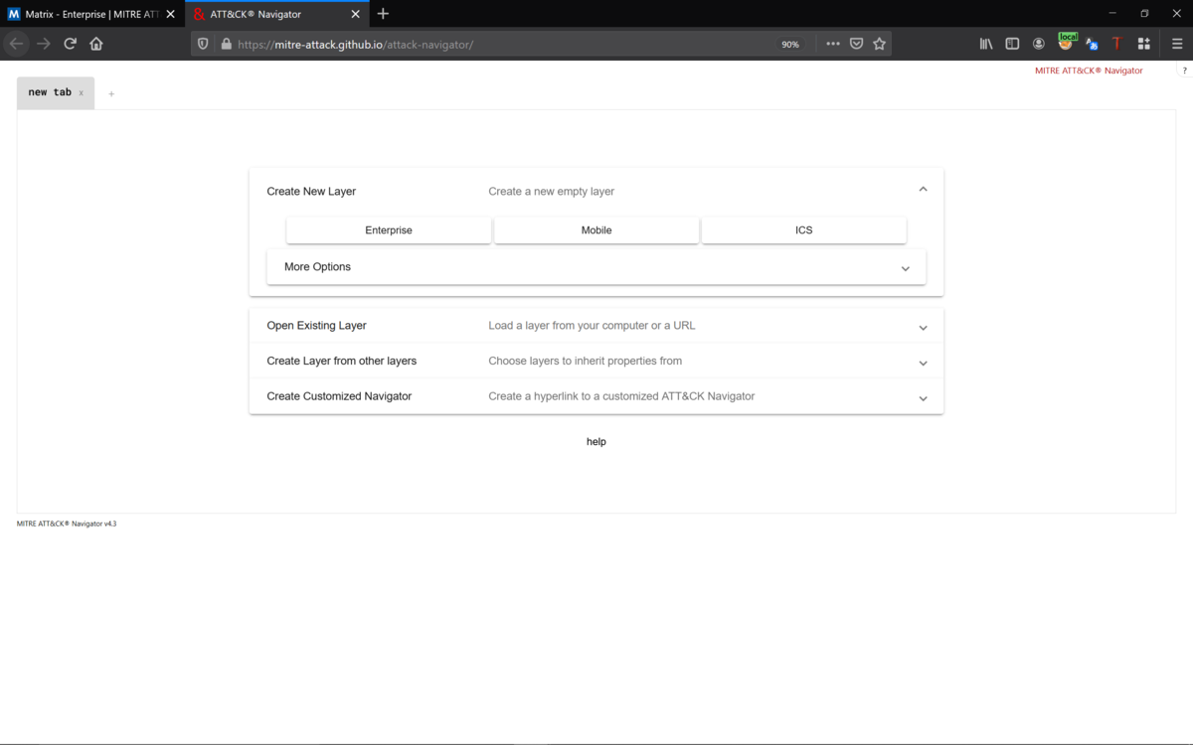Create a new Mobile layer
Viewport: 1193px width, 745px height.
click(596, 230)
